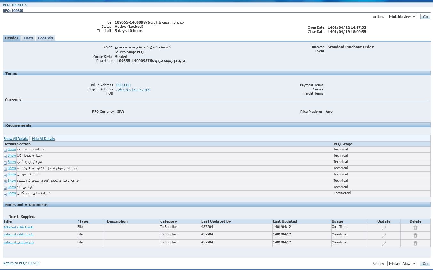Click Show link for نمونه / بازديد فني
Screen dimensions: 433x270
[12, 162]
